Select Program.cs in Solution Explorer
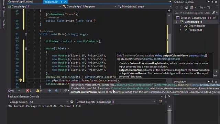 (x=195, y=30)
